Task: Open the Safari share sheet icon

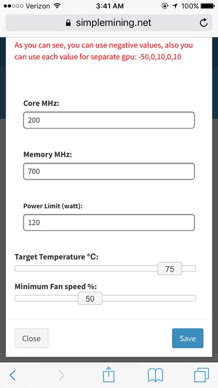Action: click(x=109, y=375)
